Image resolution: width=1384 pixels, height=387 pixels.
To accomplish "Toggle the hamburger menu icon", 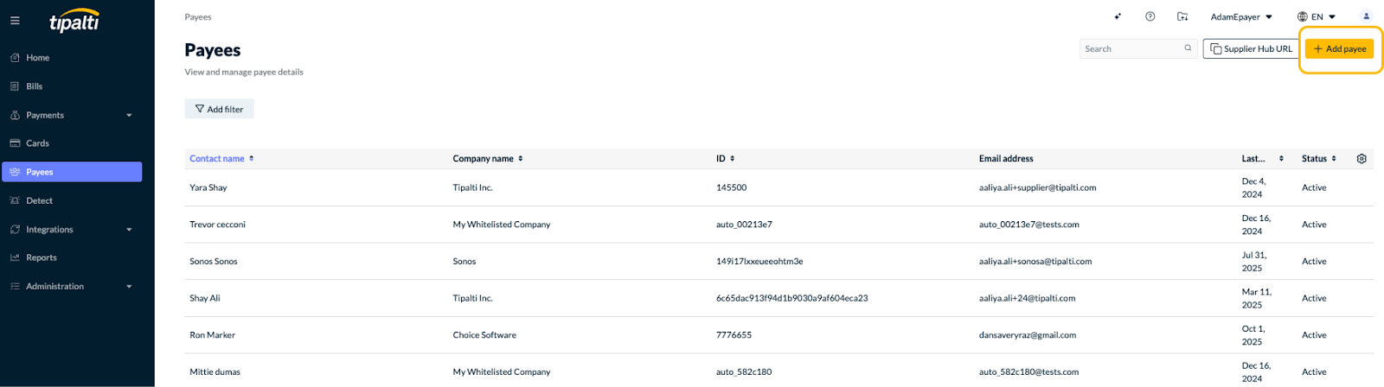I will 15,21.
